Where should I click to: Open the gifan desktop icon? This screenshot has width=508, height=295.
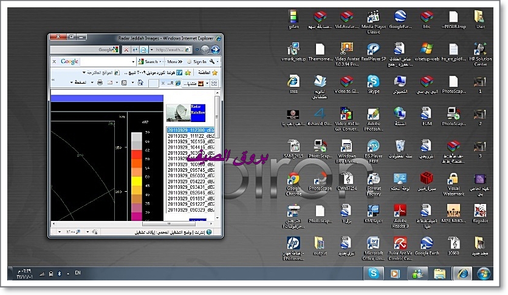(x=293, y=20)
